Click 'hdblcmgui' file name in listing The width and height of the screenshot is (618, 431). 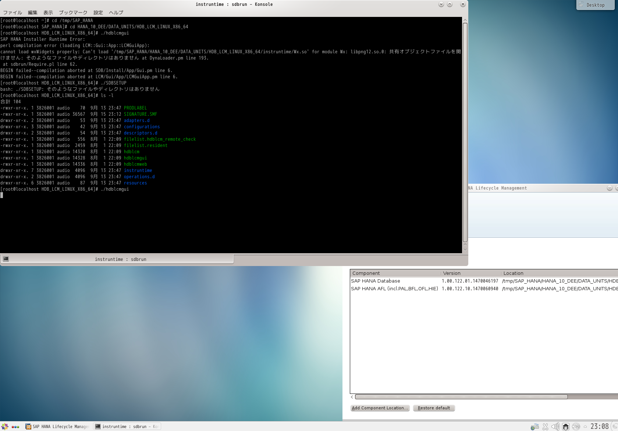pyautogui.click(x=135, y=158)
